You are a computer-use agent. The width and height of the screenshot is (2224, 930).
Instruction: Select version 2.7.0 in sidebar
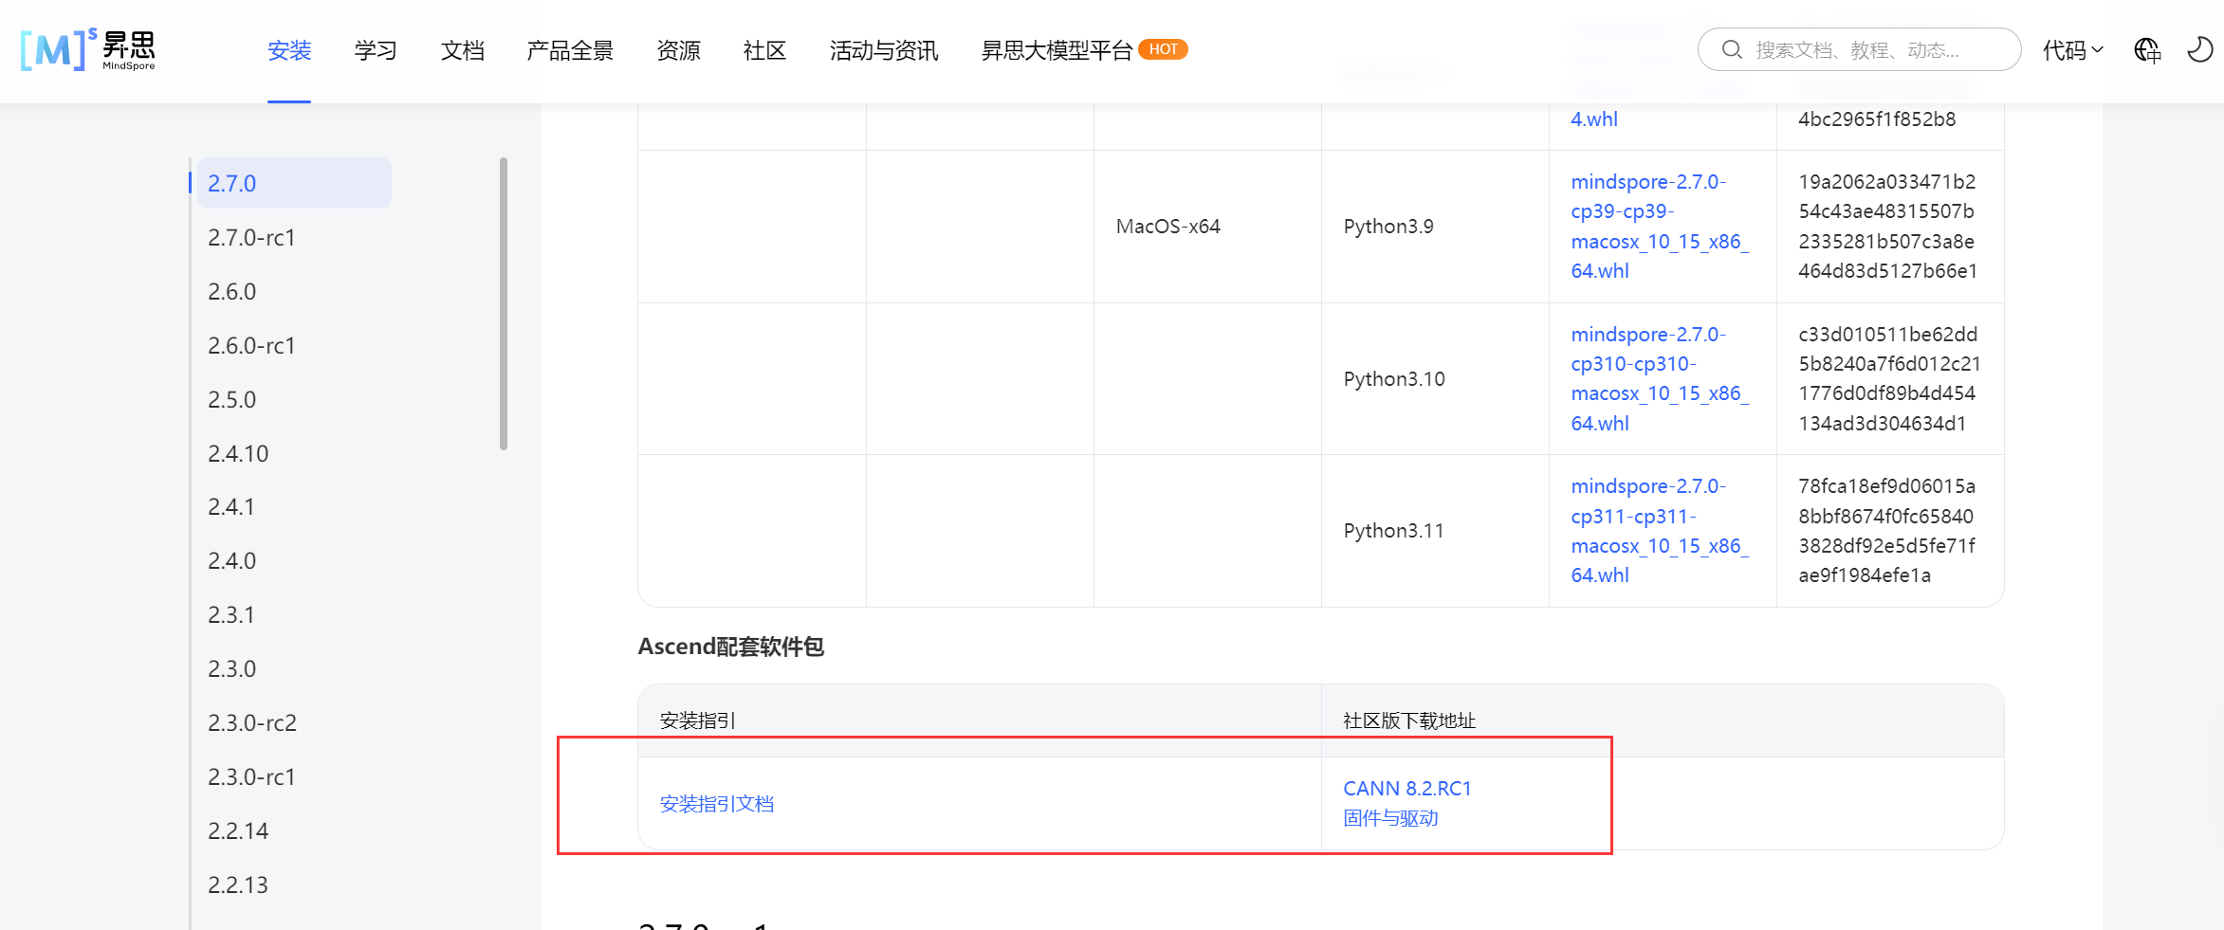coord(294,183)
